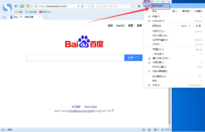
Task: Choose new 窗口 in menu
Action: (175, 11)
